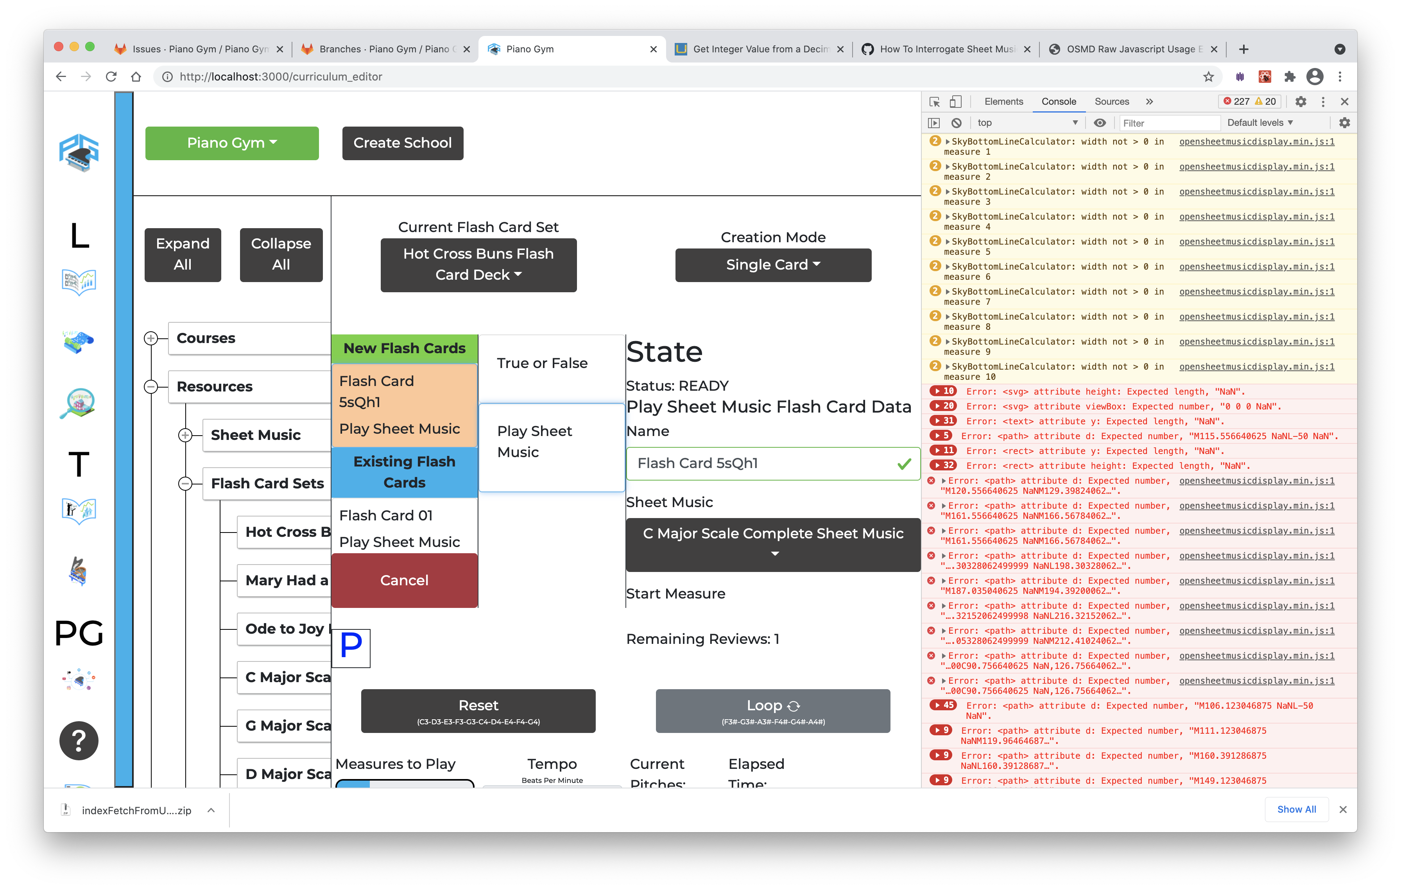Viewport: 1401px width, 890px height.
Task: Click the DevTools inspect element icon
Action: click(x=934, y=101)
